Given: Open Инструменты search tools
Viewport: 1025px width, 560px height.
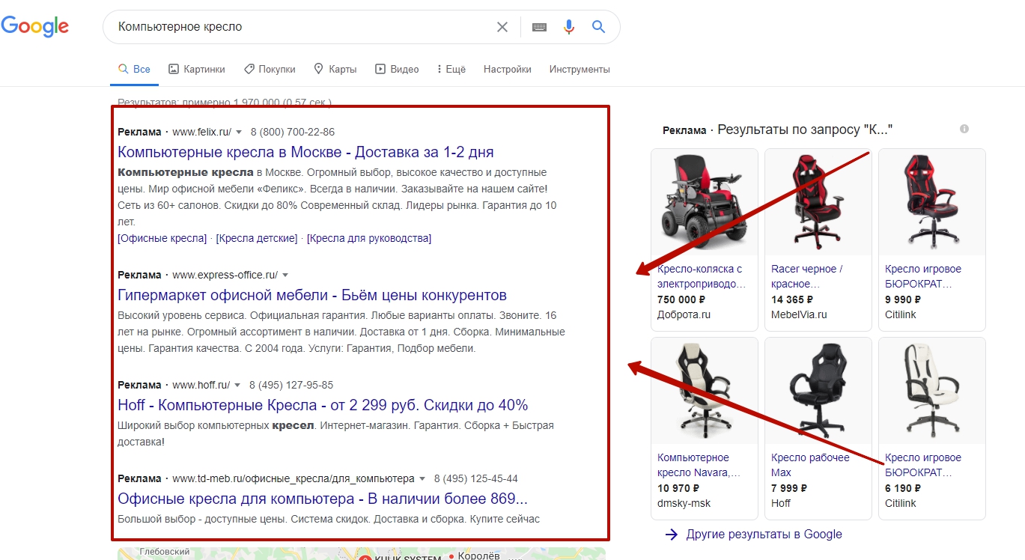Looking at the screenshot, I should (580, 69).
